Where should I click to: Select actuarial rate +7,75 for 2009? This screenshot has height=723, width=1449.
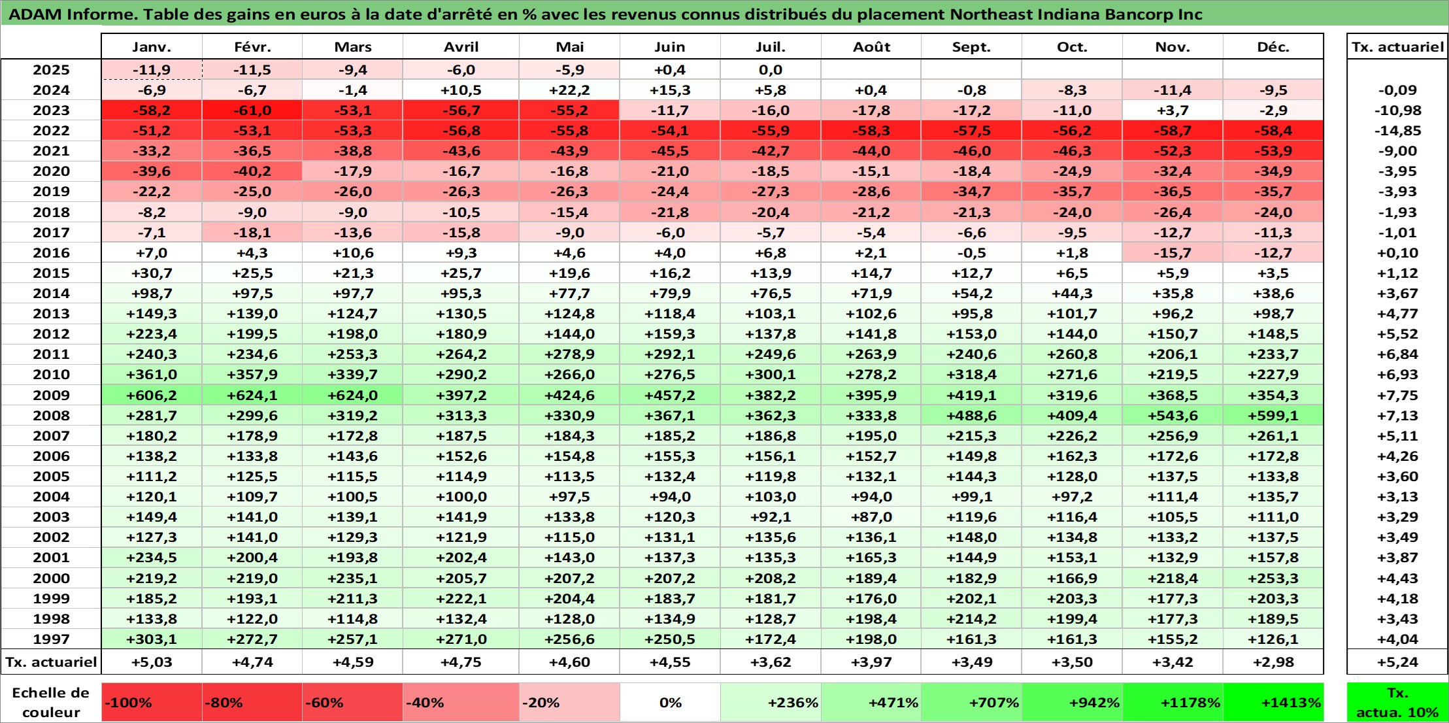1397,395
